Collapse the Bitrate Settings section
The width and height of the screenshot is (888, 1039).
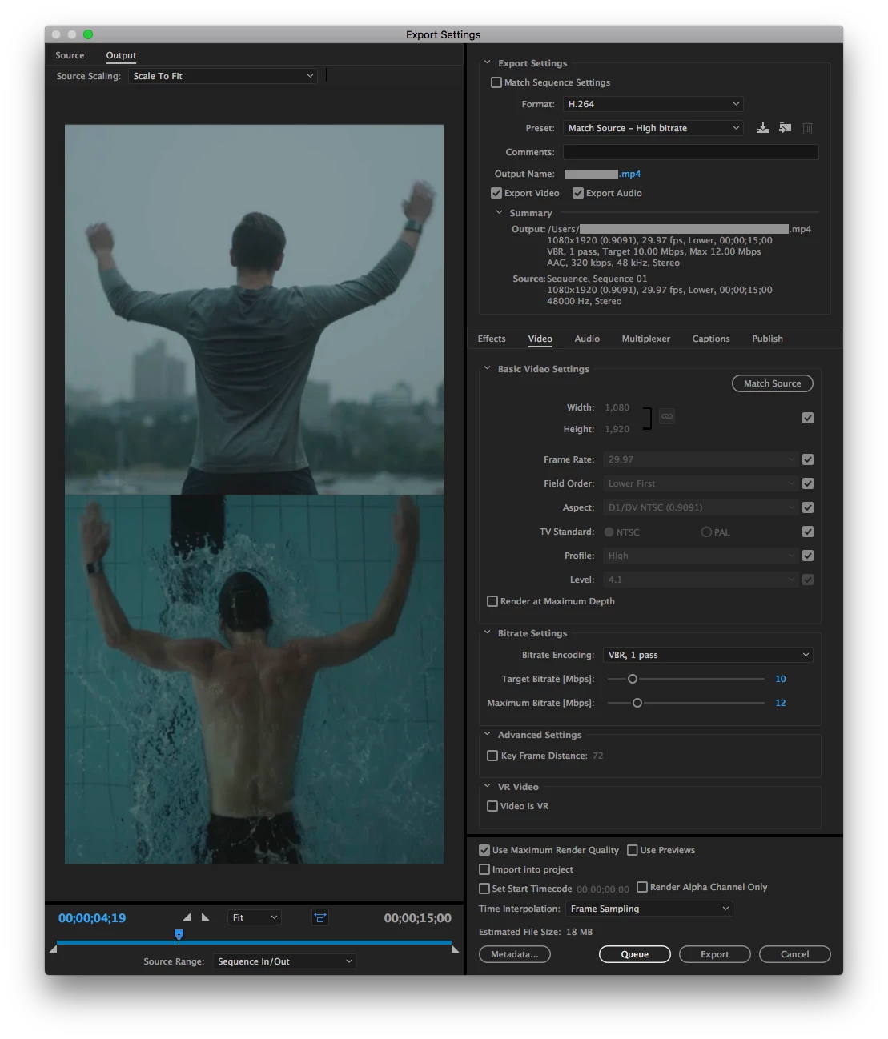487,632
